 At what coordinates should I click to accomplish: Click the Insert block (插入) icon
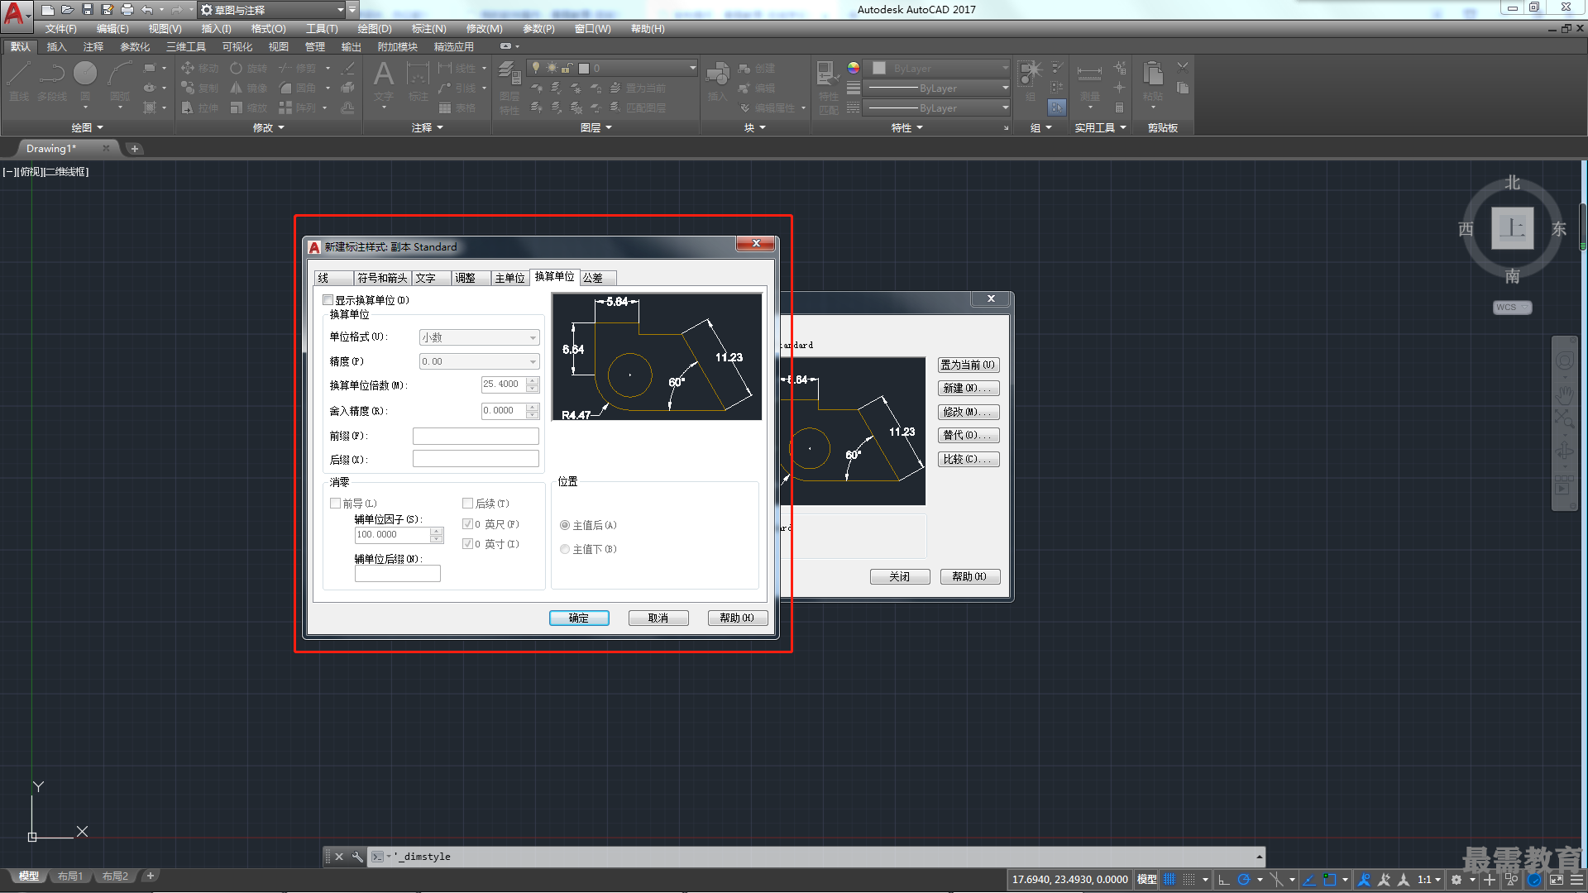717,81
